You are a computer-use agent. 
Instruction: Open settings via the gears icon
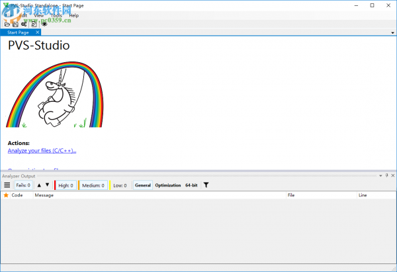tap(24, 24)
